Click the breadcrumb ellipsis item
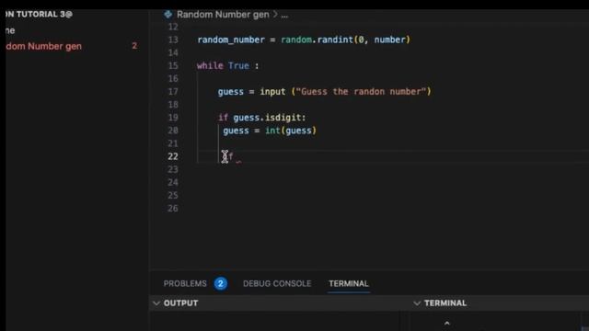The height and width of the screenshot is (331, 589). (x=284, y=15)
